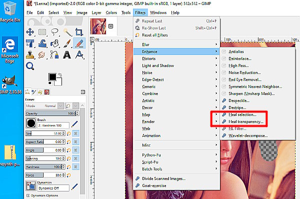Open the tab configuration menu button

83,92
